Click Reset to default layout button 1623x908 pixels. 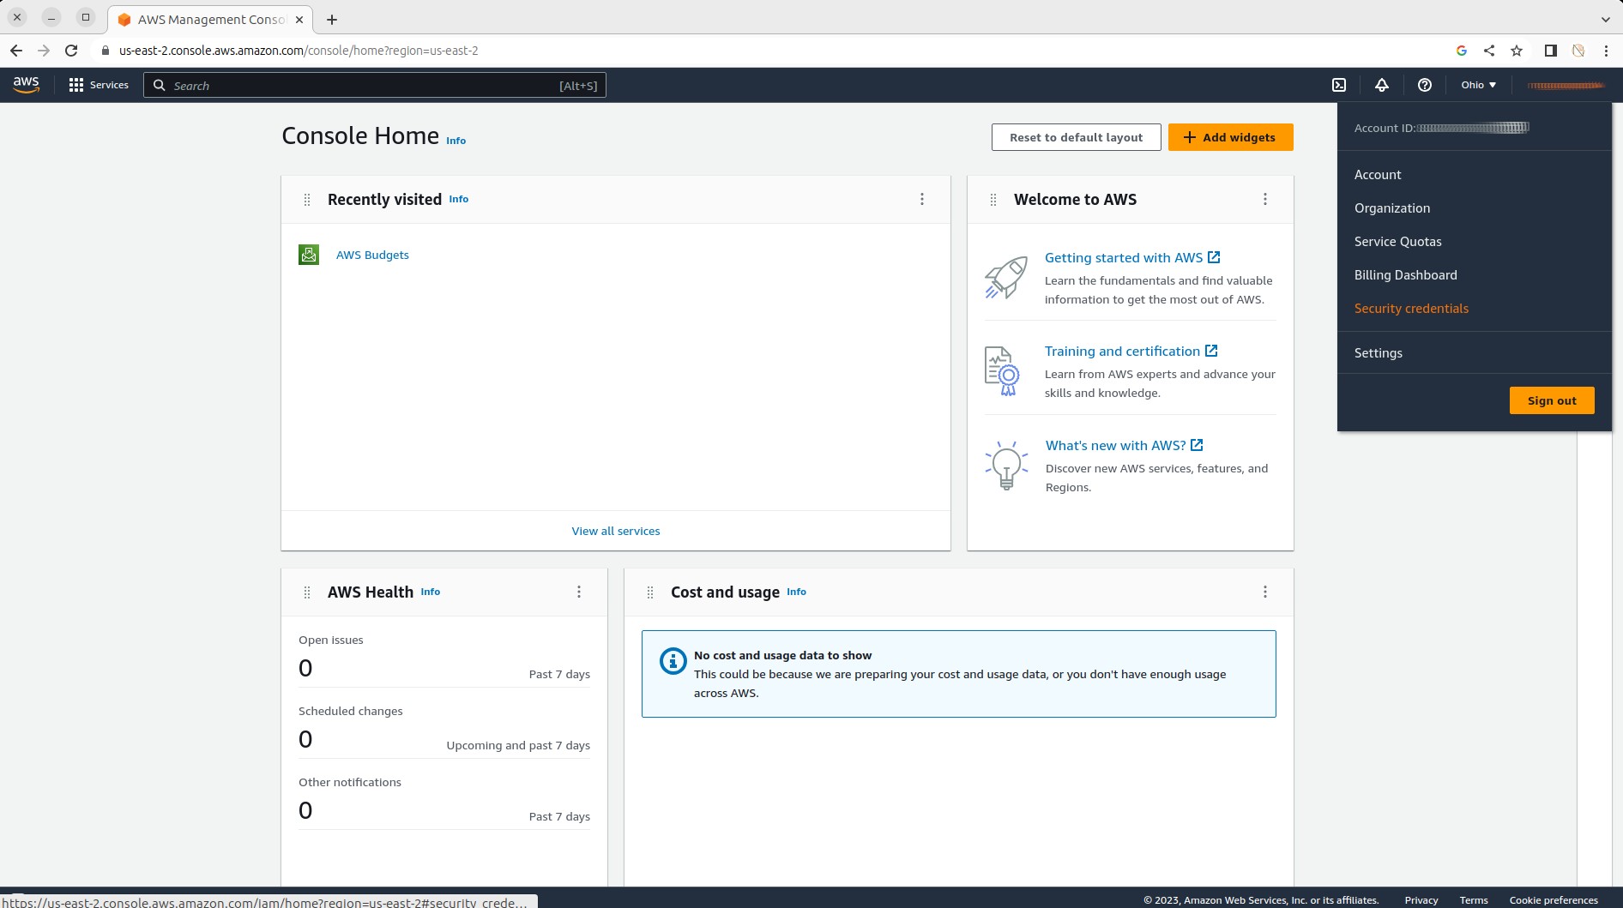click(x=1076, y=137)
